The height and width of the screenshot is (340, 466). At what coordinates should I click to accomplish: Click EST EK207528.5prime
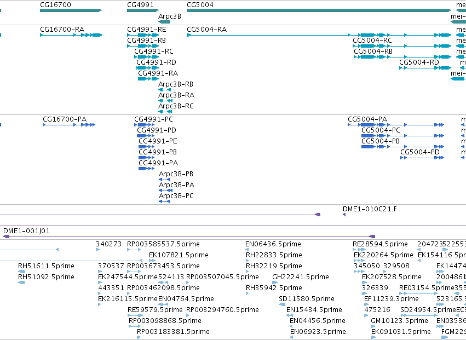(x=365, y=283)
